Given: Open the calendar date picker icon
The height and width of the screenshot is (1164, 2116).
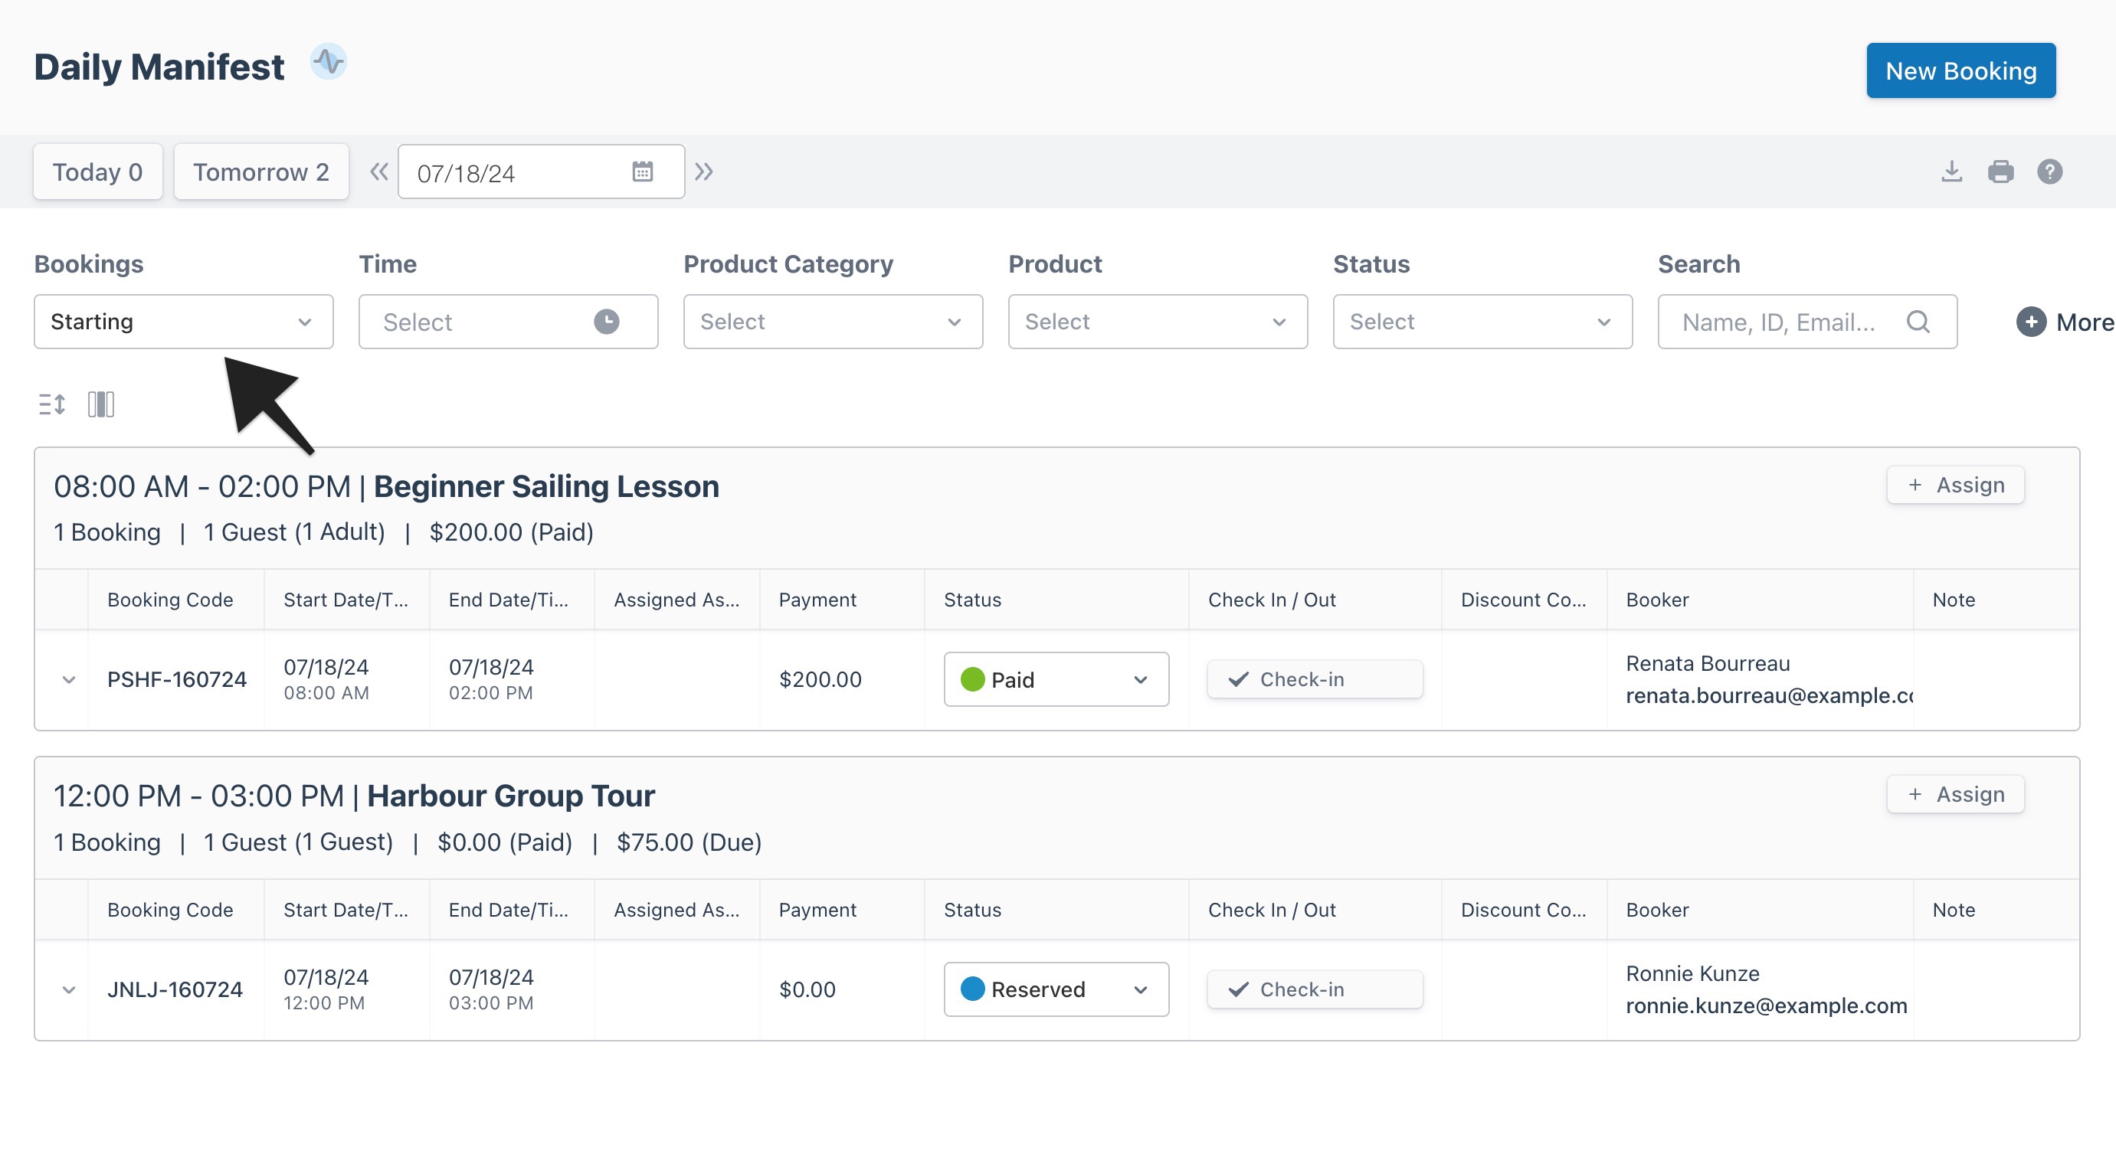Looking at the screenshot, I should pos(642,172).
